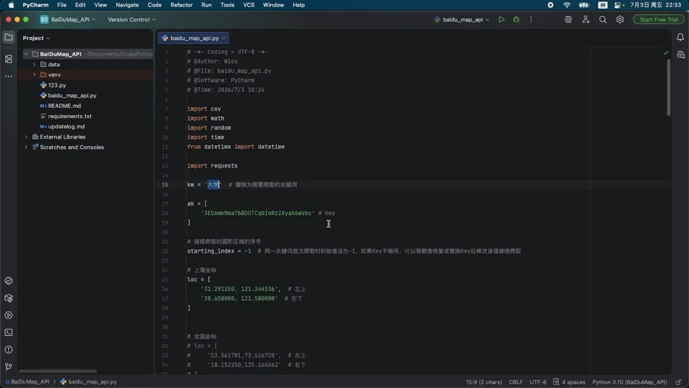Open macOS Control Center
Viewport: 689px width, 388px height.
(x=619, y=5)
